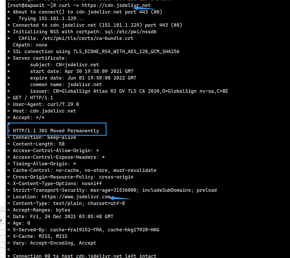This screenshot has width=290, height=258.
Task: Click the curl command line text
Action: click(79, 5)
